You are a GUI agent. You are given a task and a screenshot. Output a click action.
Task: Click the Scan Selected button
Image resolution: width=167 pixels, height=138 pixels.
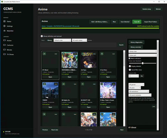(x=125, y=22)
